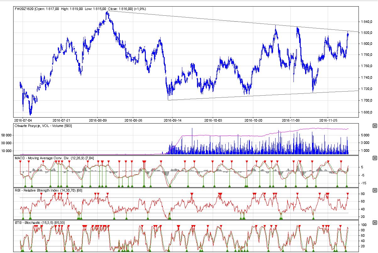Click the 2016-11-25 date axis label
This screenshot has height=253, width=378.
click(328, 120)
